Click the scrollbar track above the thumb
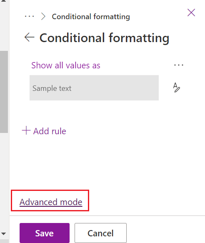This screenshot has width=205, height=243. pyautogui.click(x=4, y=27)
